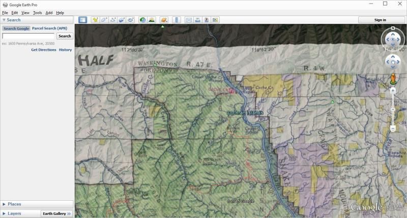The height and width of the screenshot is (218, 407).
Task: Open the Edit menu
Action: pos(15,13)
